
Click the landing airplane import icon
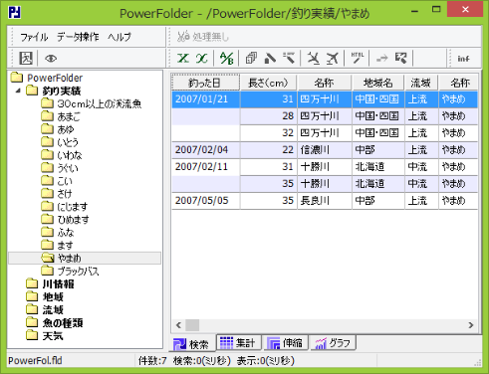click(x=314, y=59)
